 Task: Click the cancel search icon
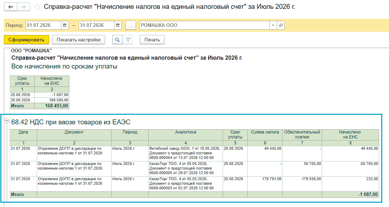pos(128,40)
